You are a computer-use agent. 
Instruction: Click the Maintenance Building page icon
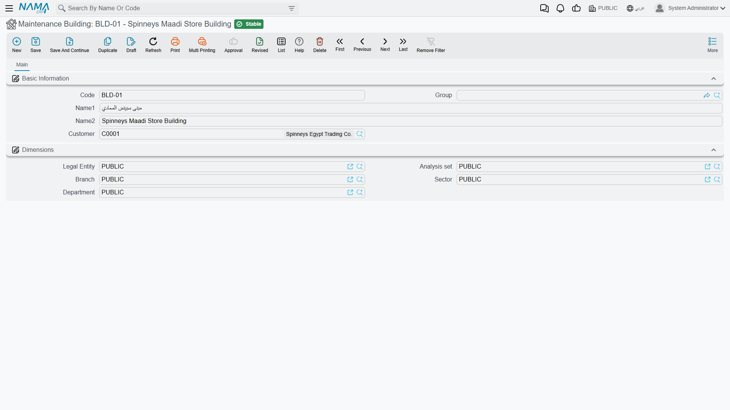tap(11, 24)
